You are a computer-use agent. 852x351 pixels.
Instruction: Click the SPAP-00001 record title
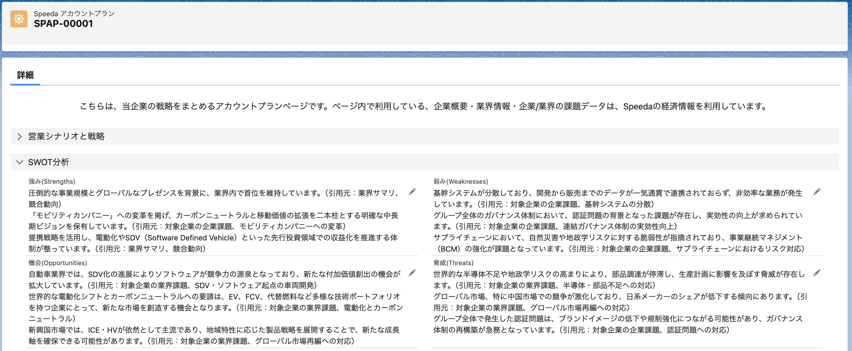coord(63,24)
